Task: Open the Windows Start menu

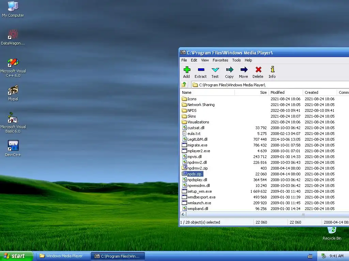Action: pos(16,256)
